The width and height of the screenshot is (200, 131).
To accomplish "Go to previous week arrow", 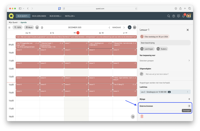I will coord(109,27).
